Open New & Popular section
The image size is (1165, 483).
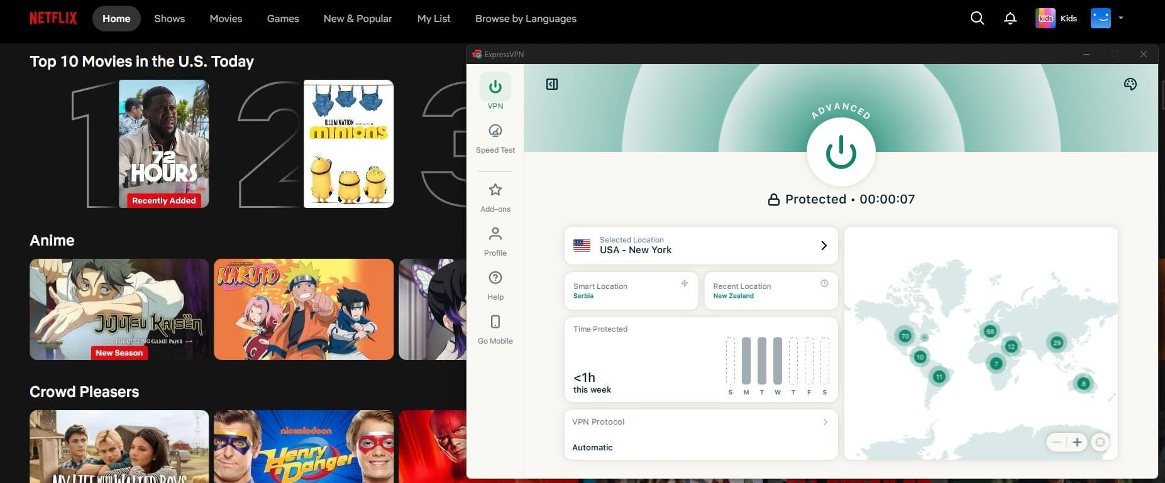point(358,19)
